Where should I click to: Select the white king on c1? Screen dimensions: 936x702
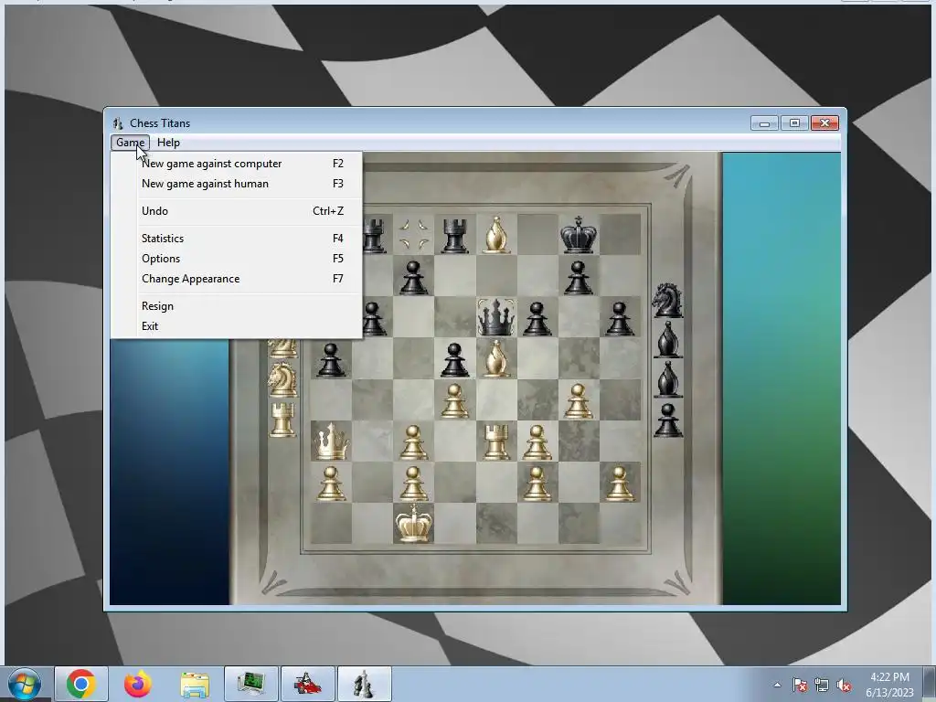(414, 523)
